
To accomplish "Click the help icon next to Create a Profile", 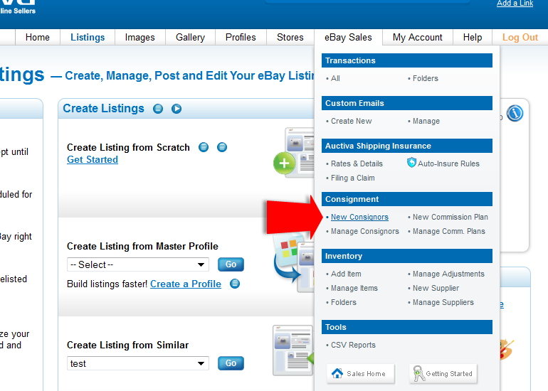I will pos(235,284).
